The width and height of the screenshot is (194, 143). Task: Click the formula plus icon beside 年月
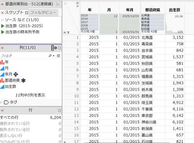(16, 74)
